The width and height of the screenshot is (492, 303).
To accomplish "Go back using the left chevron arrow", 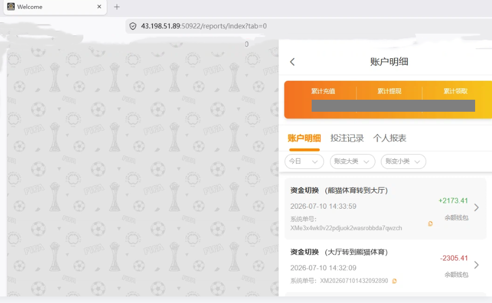I will pyautogui.click(x=292, y=62).
